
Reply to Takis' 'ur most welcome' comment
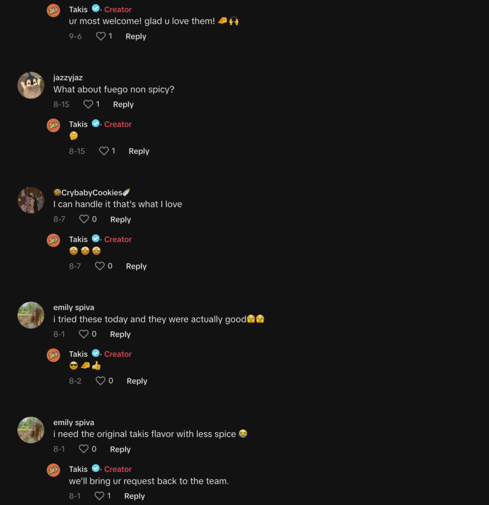tap(136, 36)
